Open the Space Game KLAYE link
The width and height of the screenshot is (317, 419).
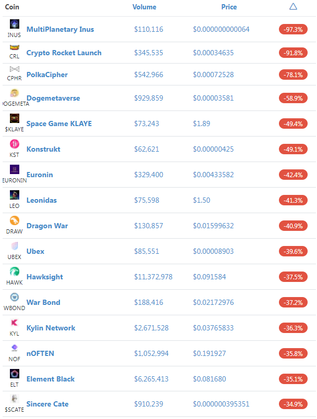click(x=59, y=124)
